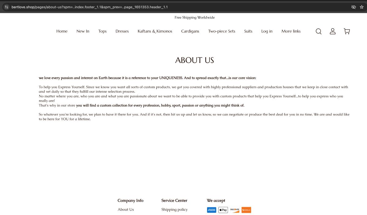Click the We accept footer heading
Screen dimensions: 367x215
(216, 201)
